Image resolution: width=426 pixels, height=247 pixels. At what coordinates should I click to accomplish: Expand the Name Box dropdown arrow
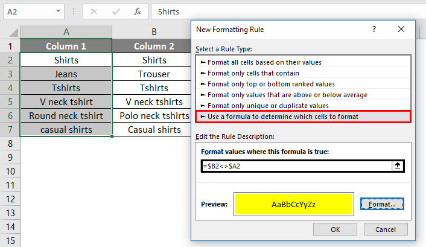tap(58, 11)
